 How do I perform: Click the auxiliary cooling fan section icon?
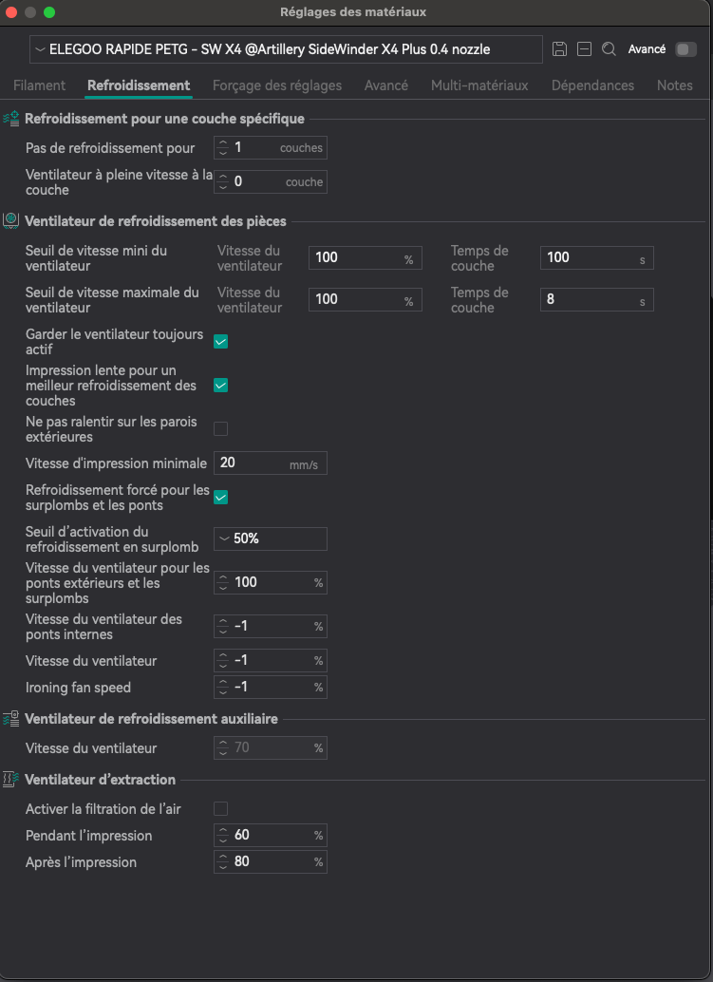click(x=11, y=719)
